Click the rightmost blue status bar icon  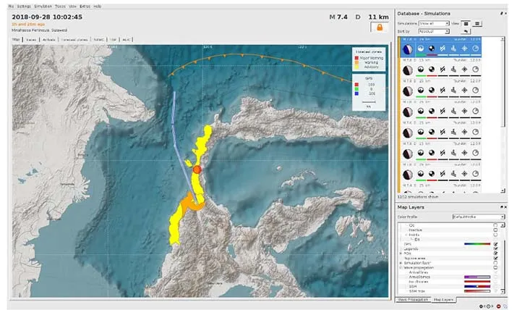(x=505, y=306)
